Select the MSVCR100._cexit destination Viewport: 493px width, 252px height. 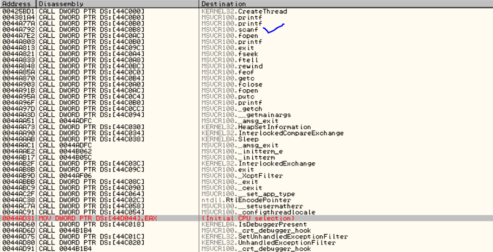[x=232, y=188]
